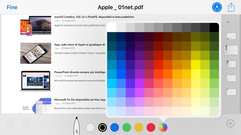Open the highlighted second page thumbnail
Viewport: 241px width, 135px height.
coord(231,50)
